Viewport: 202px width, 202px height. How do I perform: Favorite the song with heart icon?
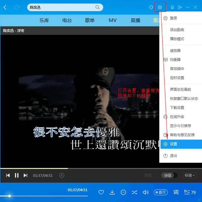coord(101,192)
